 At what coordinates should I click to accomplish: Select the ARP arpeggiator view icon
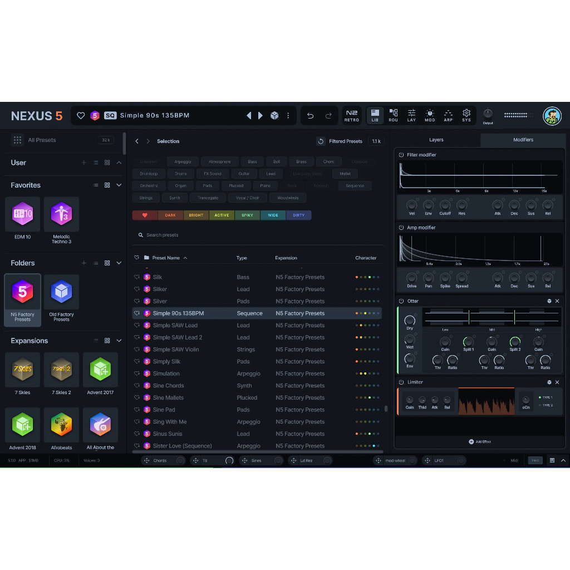448,115
